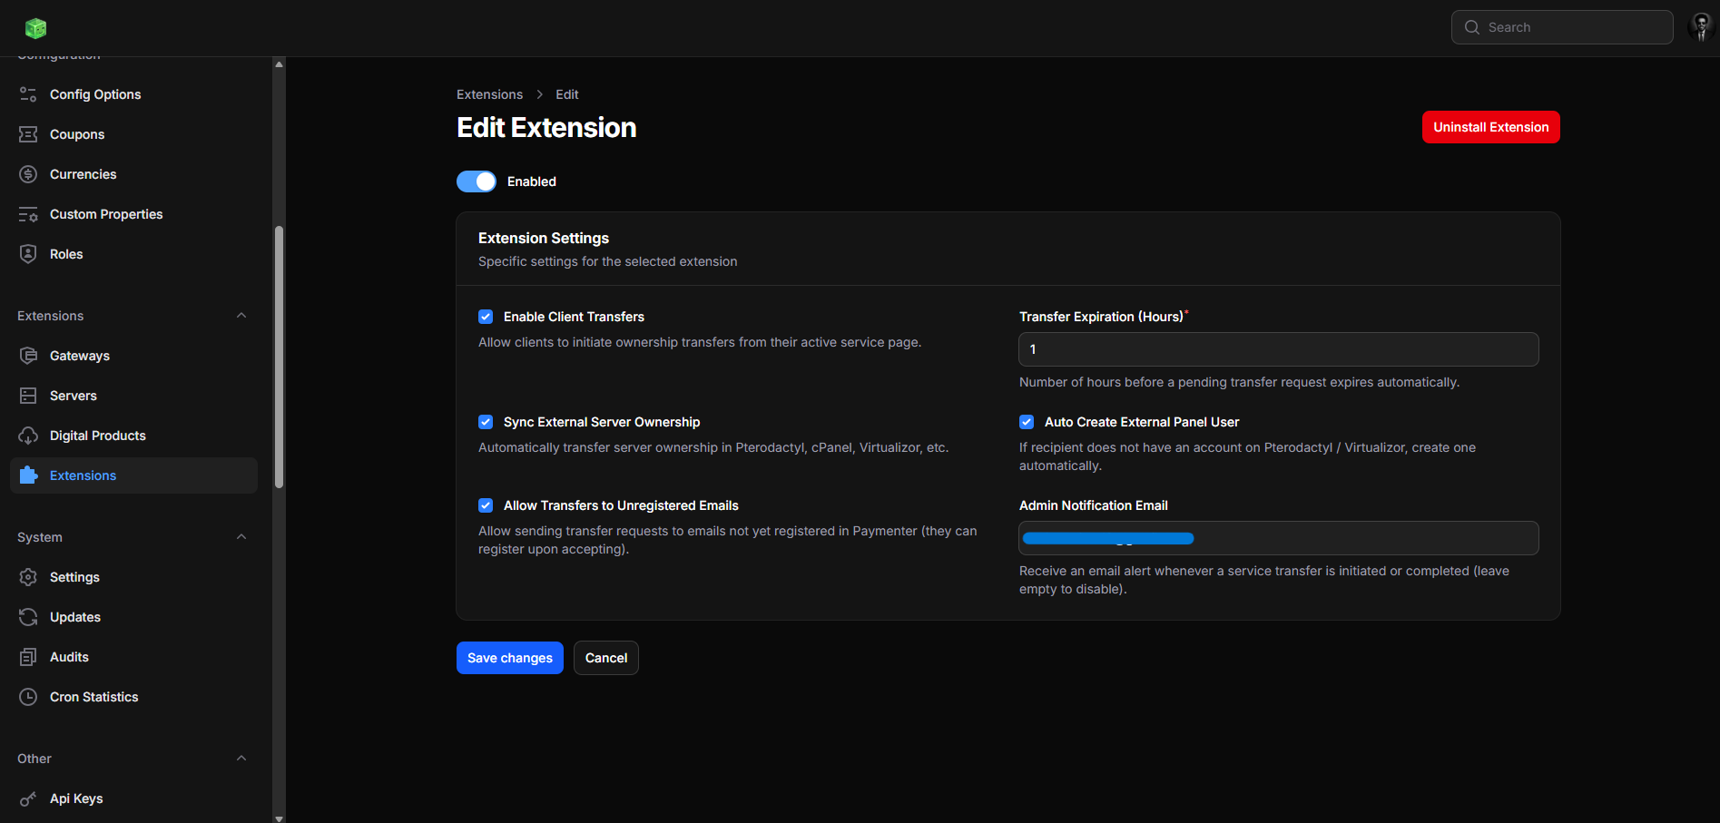1720x823 pixels.
Task: Click the sidebar scroll up arrow
Action: click(280, 64)
